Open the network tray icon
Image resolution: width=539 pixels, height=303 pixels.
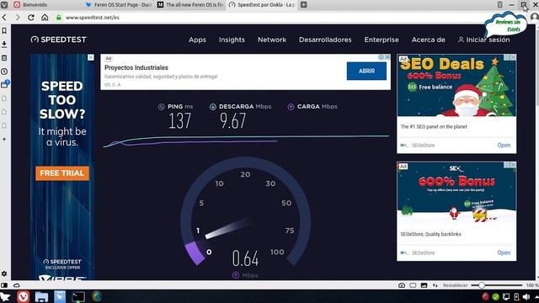[x=506, y=296]
